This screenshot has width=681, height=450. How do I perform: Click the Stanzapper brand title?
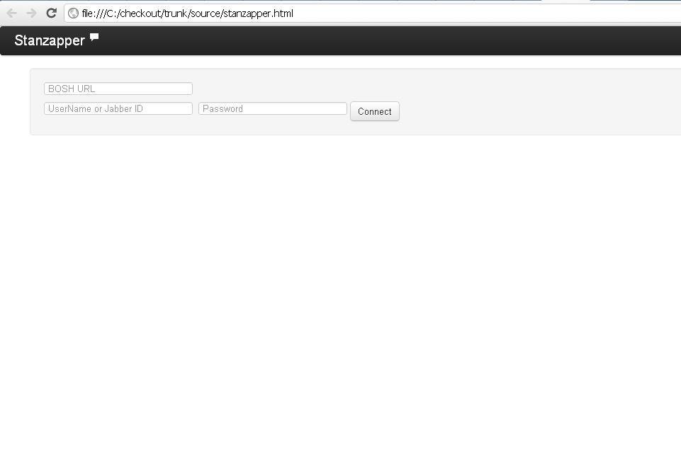coord(50,40)
